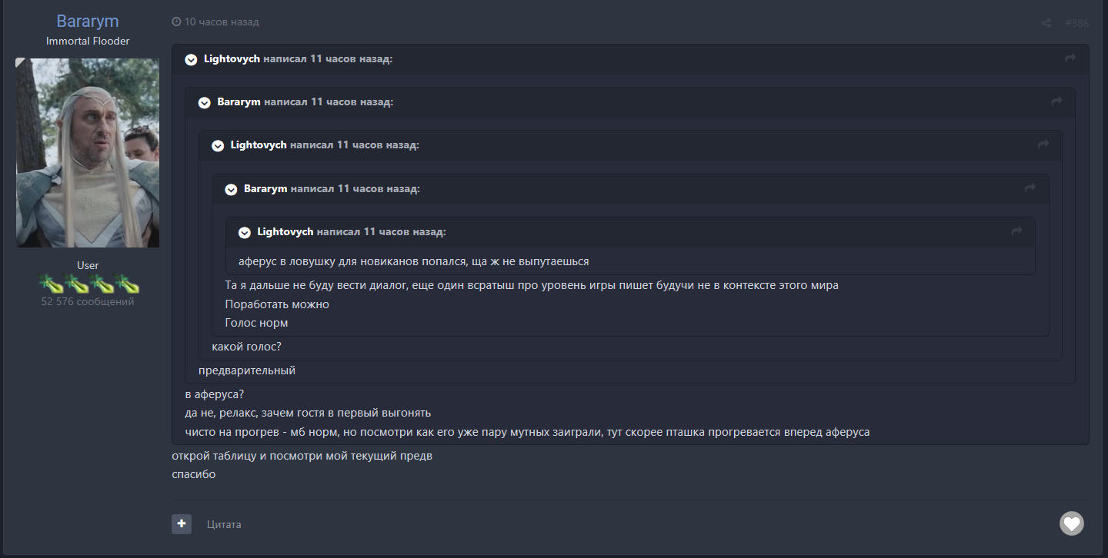Click the Цитата quote button
The height and width of the screenshot is (558, 1108).
[224, 524]
